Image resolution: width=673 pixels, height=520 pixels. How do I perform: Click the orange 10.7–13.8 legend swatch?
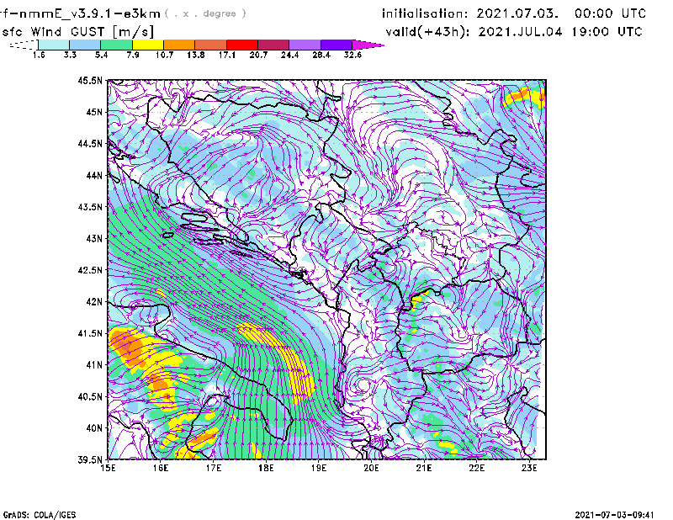(x=179, y=45)
